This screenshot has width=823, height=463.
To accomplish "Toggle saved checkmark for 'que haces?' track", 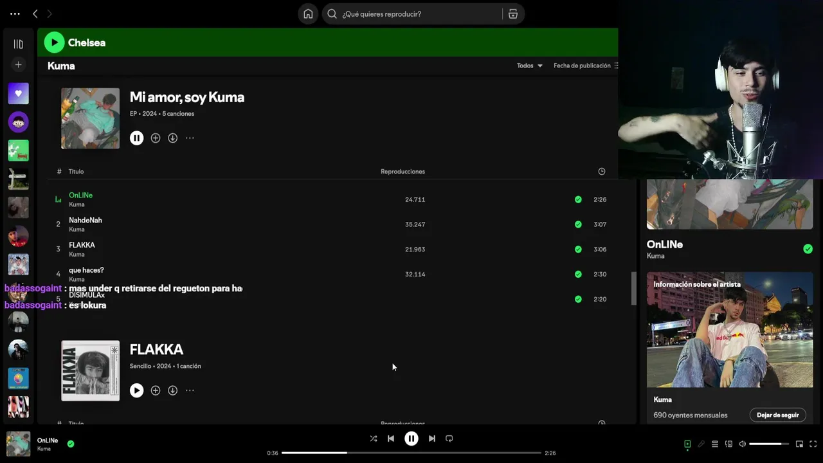I will (x=578, y=274).
